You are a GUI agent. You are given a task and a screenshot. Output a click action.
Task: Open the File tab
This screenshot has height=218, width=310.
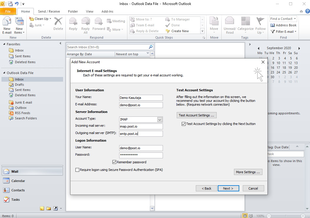click(x=8, y=11)
